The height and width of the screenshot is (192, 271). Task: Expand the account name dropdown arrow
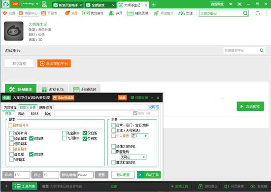pos(37,4)
